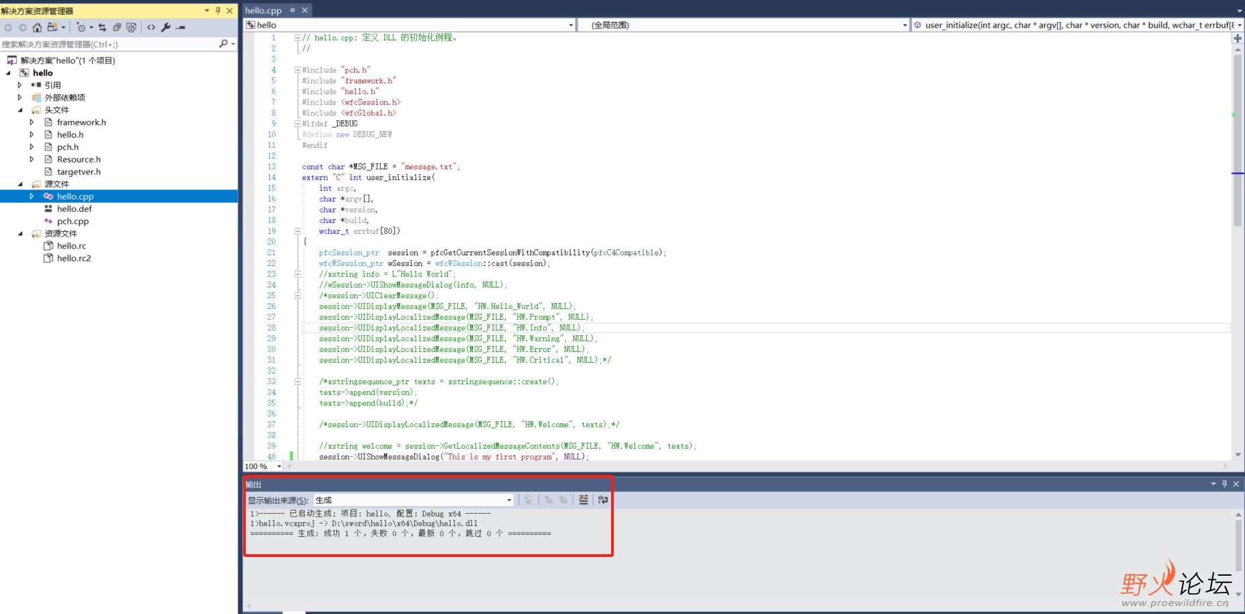Viewport: 1245px width, 614px height.
Task: Toggle word wrap in the Output panel
Action: click(602, 500)
